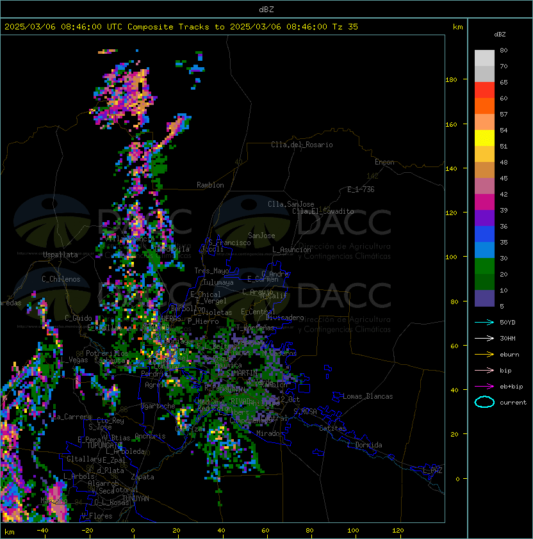Image resolution: width=533 pixels, height=539 pixels.
Task: Click the cyan 'current' ellipse symbol
Action: [x=484, y=402]
